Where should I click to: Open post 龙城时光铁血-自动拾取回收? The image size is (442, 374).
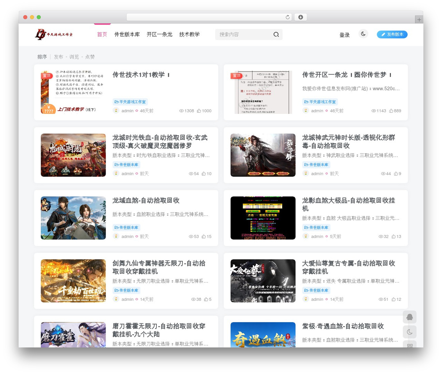[x=160, y=142]
